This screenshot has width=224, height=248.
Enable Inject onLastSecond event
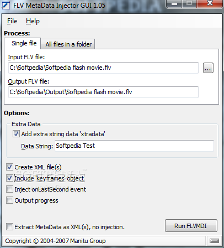pos(9,189)
